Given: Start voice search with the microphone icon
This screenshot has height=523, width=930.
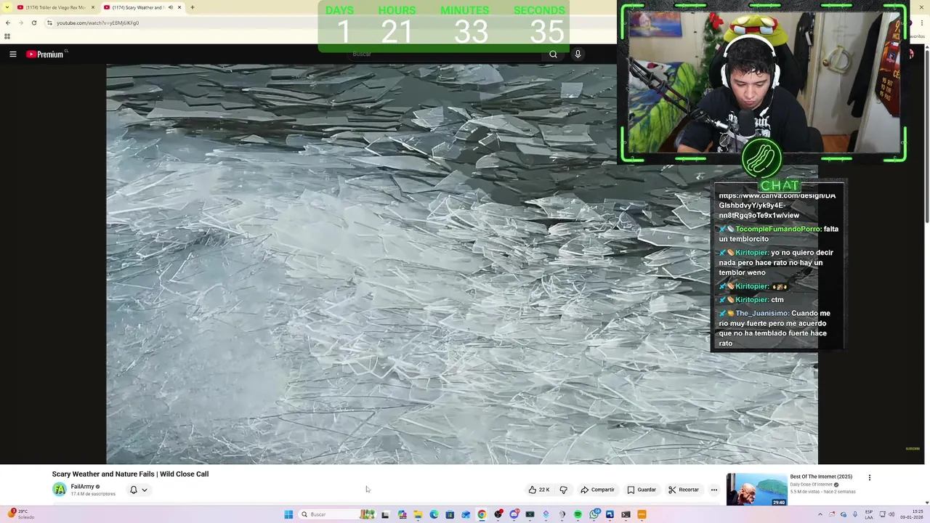Looking at the screenshot, I should (x=578, y=54).
